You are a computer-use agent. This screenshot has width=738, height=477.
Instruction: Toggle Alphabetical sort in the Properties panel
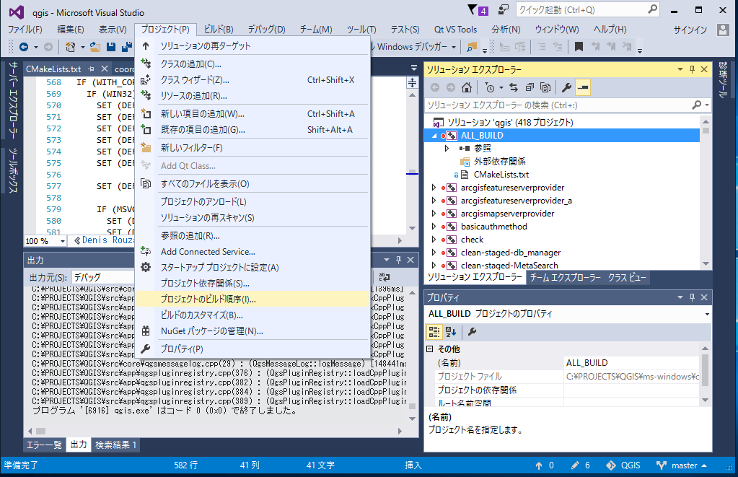451,332
